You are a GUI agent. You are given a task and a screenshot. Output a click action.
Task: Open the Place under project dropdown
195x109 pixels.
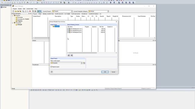81,63
